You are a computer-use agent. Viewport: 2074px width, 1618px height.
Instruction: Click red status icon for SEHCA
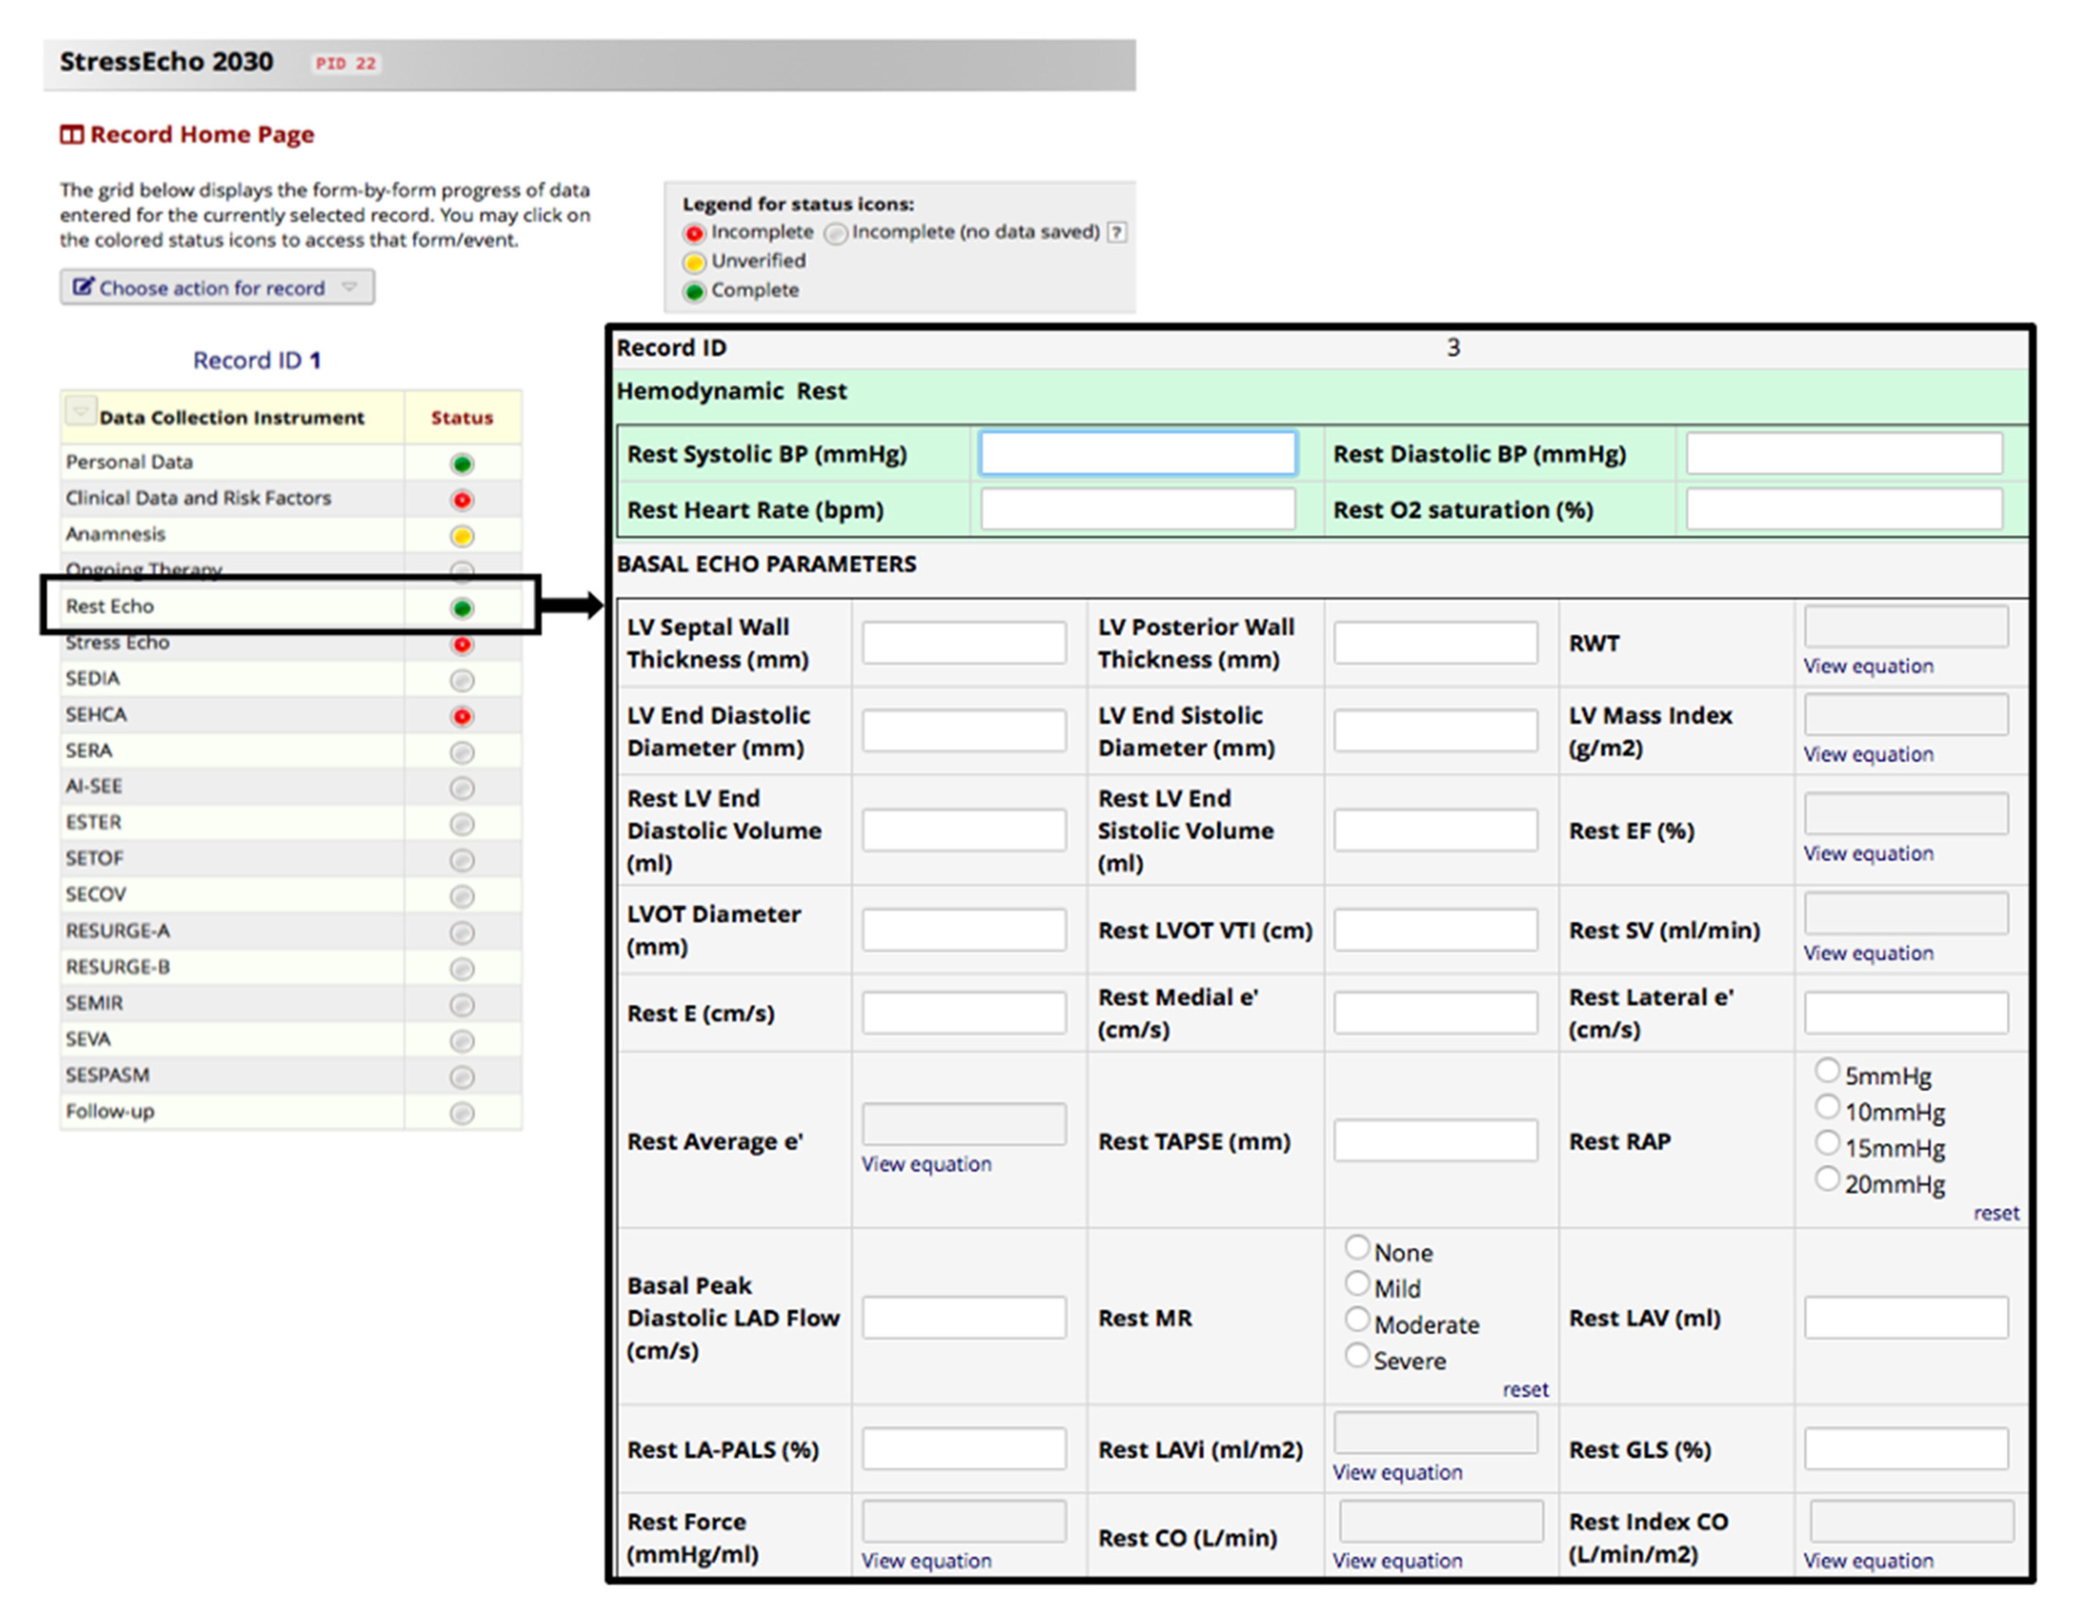pyautogui.click(x=462, y=717)
